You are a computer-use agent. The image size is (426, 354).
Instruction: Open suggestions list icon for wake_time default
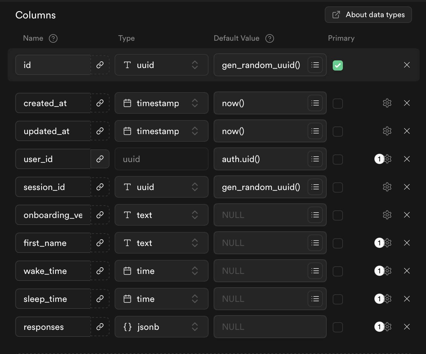[315, 271]
